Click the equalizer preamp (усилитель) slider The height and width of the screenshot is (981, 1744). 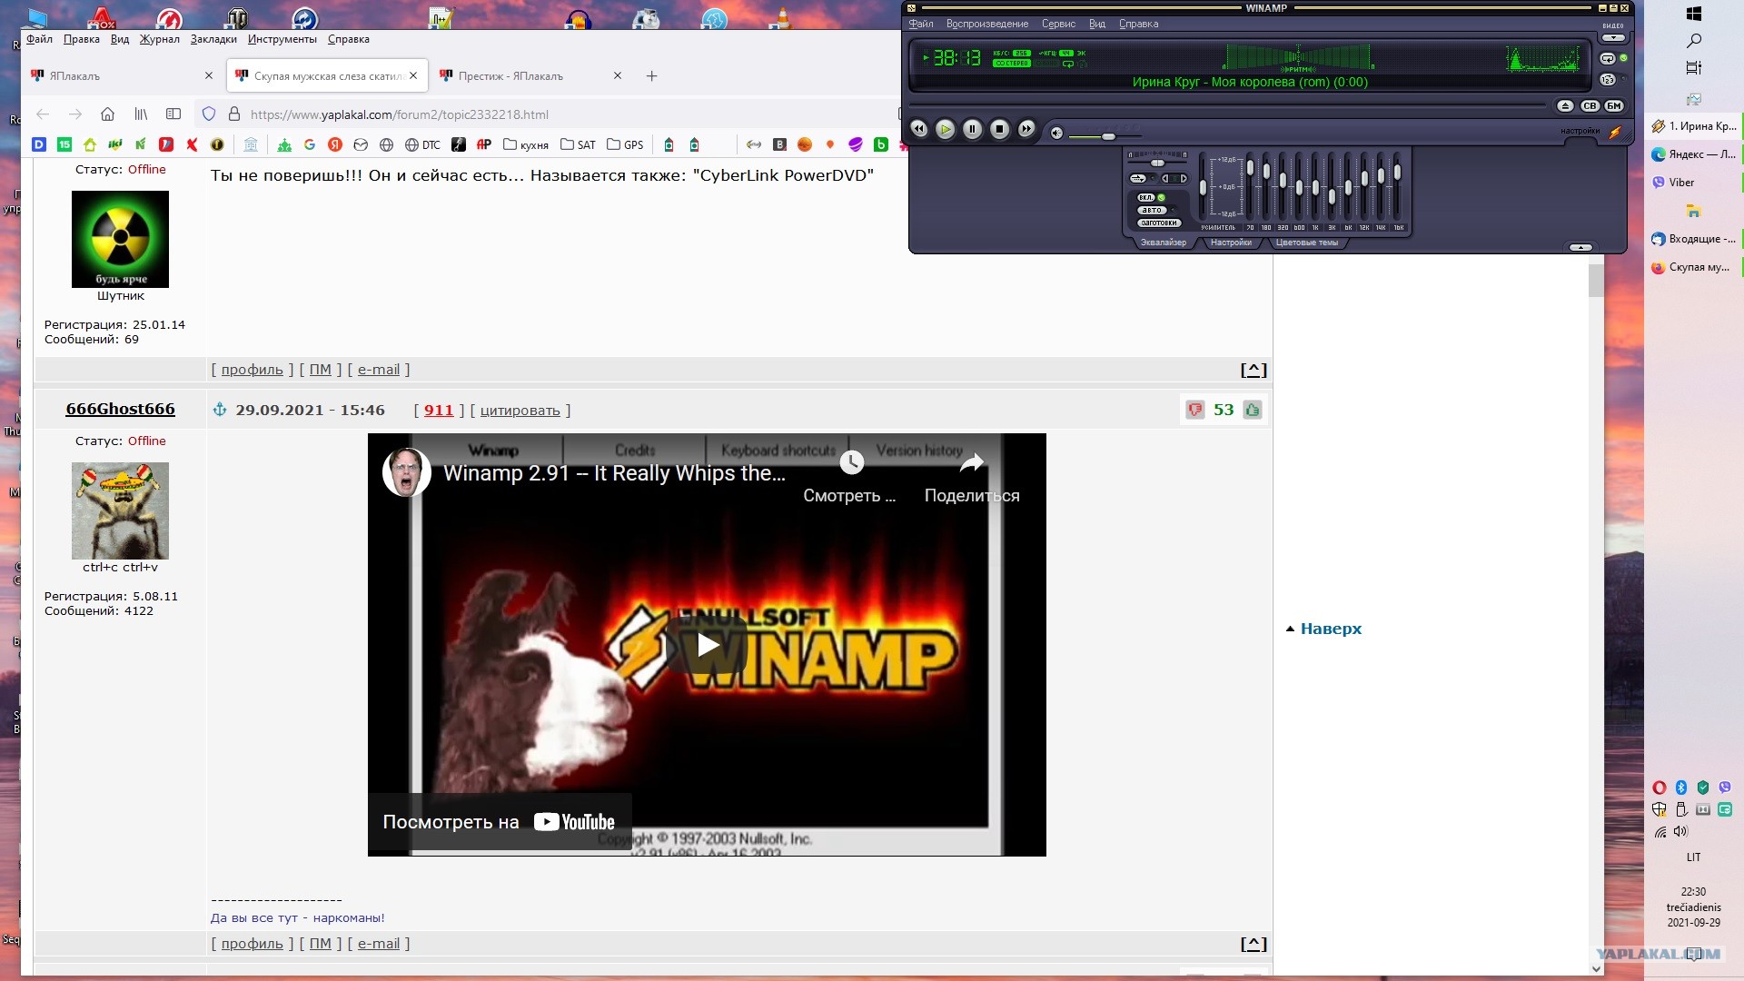click(1203, 188)
